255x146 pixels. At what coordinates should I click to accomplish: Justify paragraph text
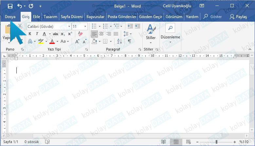[x=116, y=34]
